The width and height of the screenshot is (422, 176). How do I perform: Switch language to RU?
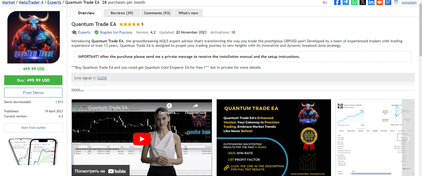pyautogui.click(x=325, y=3)
